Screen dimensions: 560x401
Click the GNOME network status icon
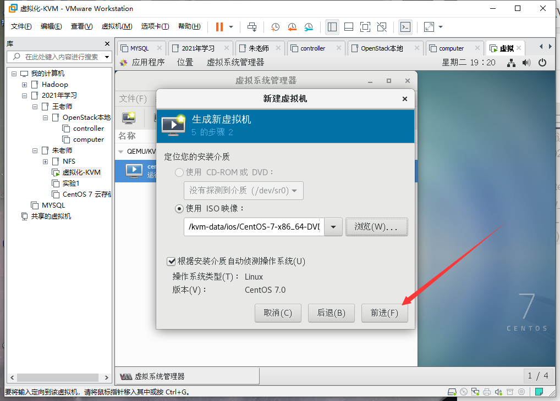point(511,63)
